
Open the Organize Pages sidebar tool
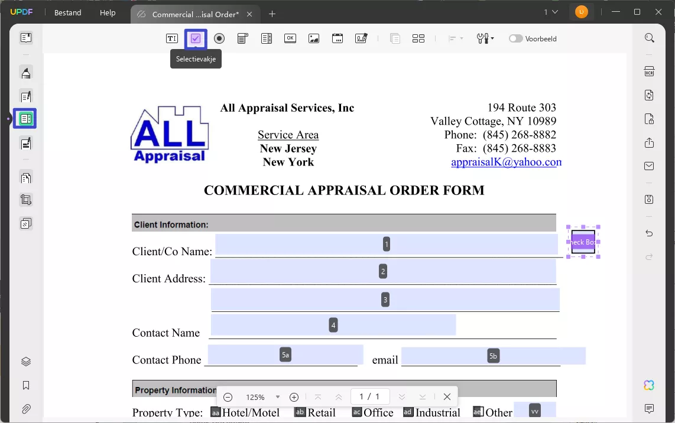(x=26, y=178)
